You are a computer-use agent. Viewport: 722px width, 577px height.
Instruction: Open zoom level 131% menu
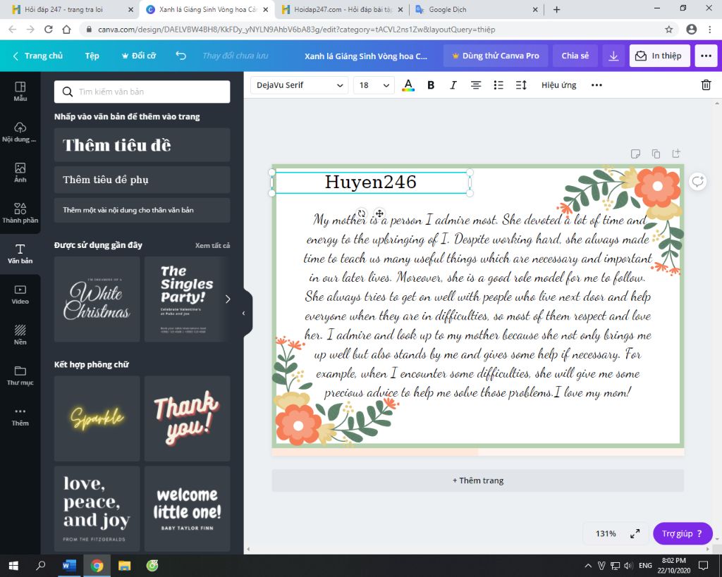(x=606, y=534)
